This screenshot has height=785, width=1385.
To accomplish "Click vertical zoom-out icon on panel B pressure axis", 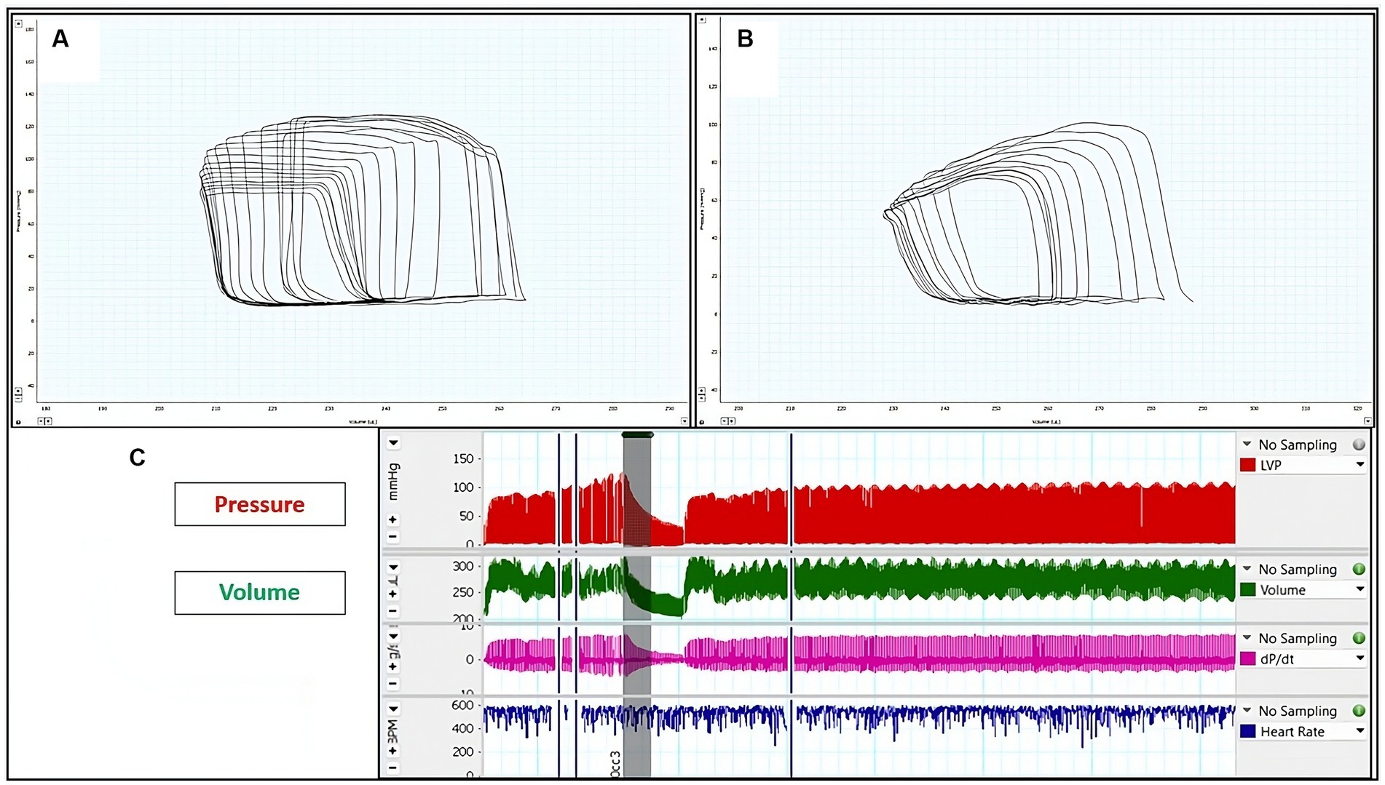I will 702,398.
